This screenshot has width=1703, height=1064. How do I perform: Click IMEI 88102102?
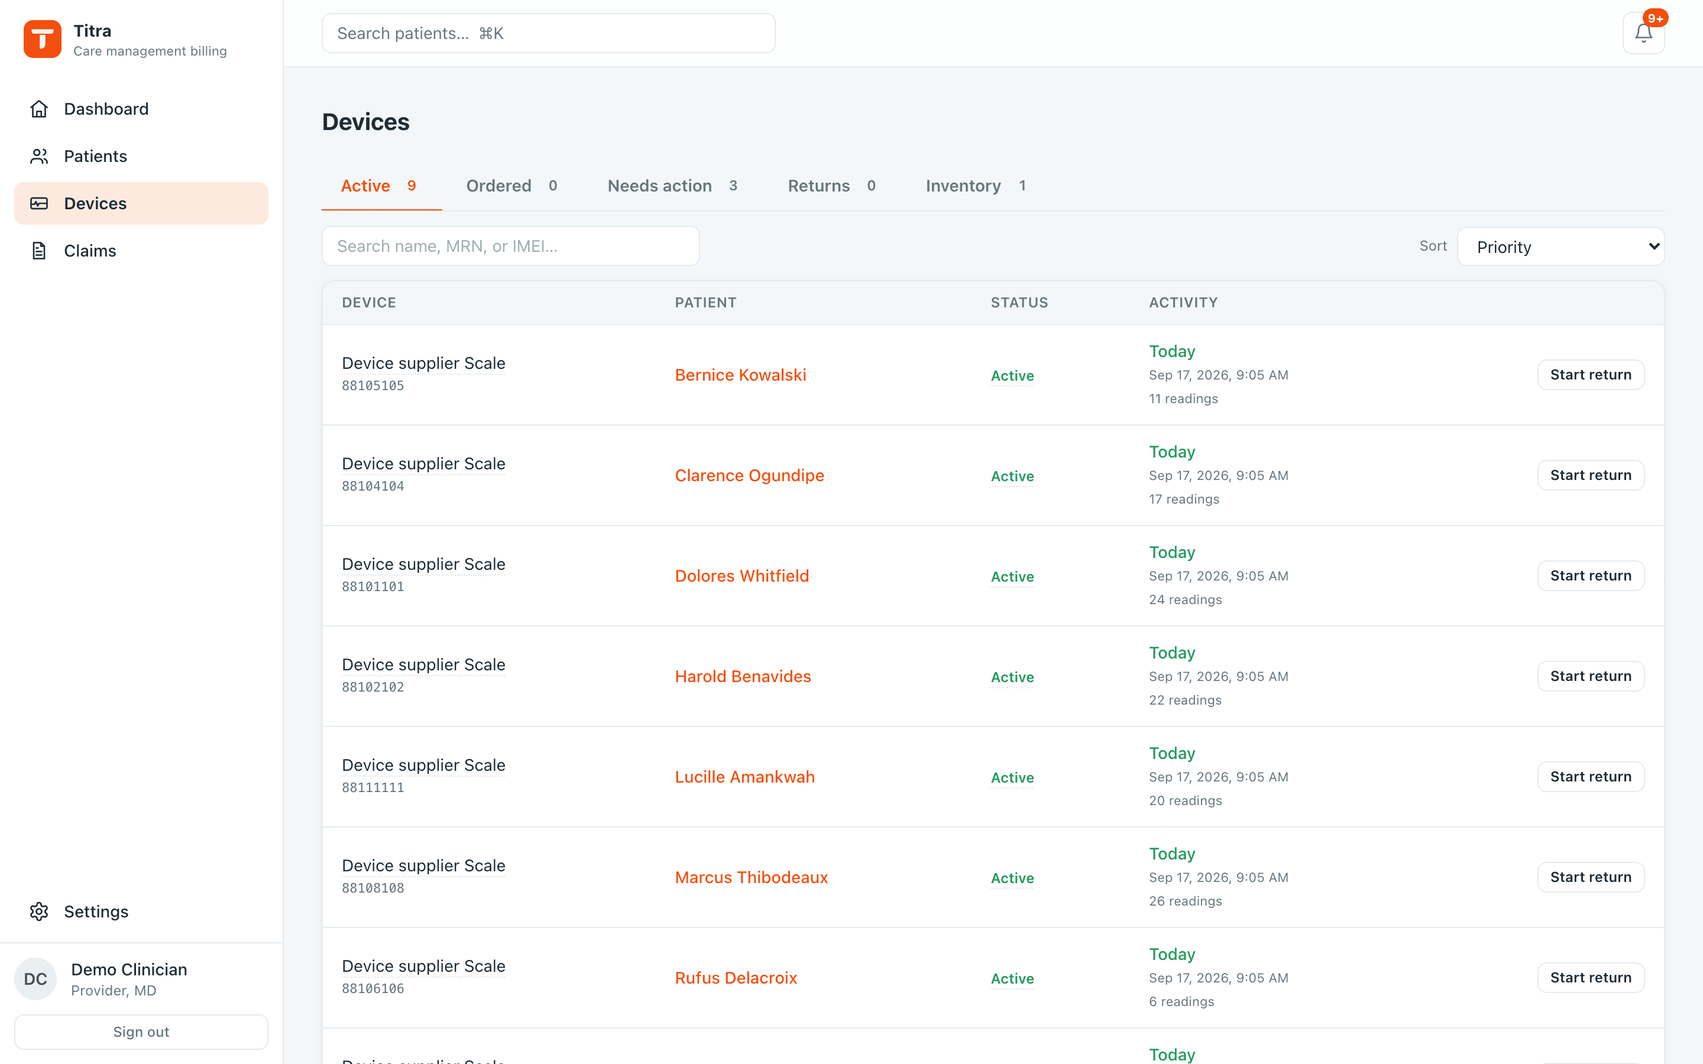coord(373,687)
